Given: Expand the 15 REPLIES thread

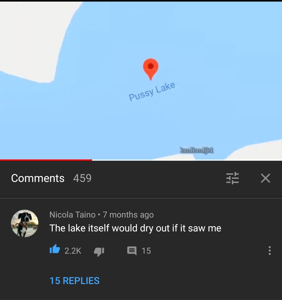Looking at the screenshot, I should point(75,281).
